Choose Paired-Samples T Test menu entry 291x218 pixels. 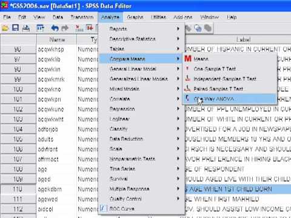coord(230,89)
